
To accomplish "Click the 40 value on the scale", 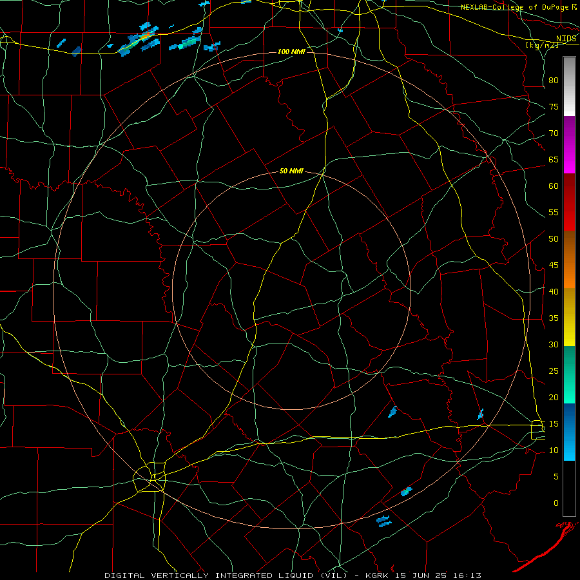I will tap(554, 291).
